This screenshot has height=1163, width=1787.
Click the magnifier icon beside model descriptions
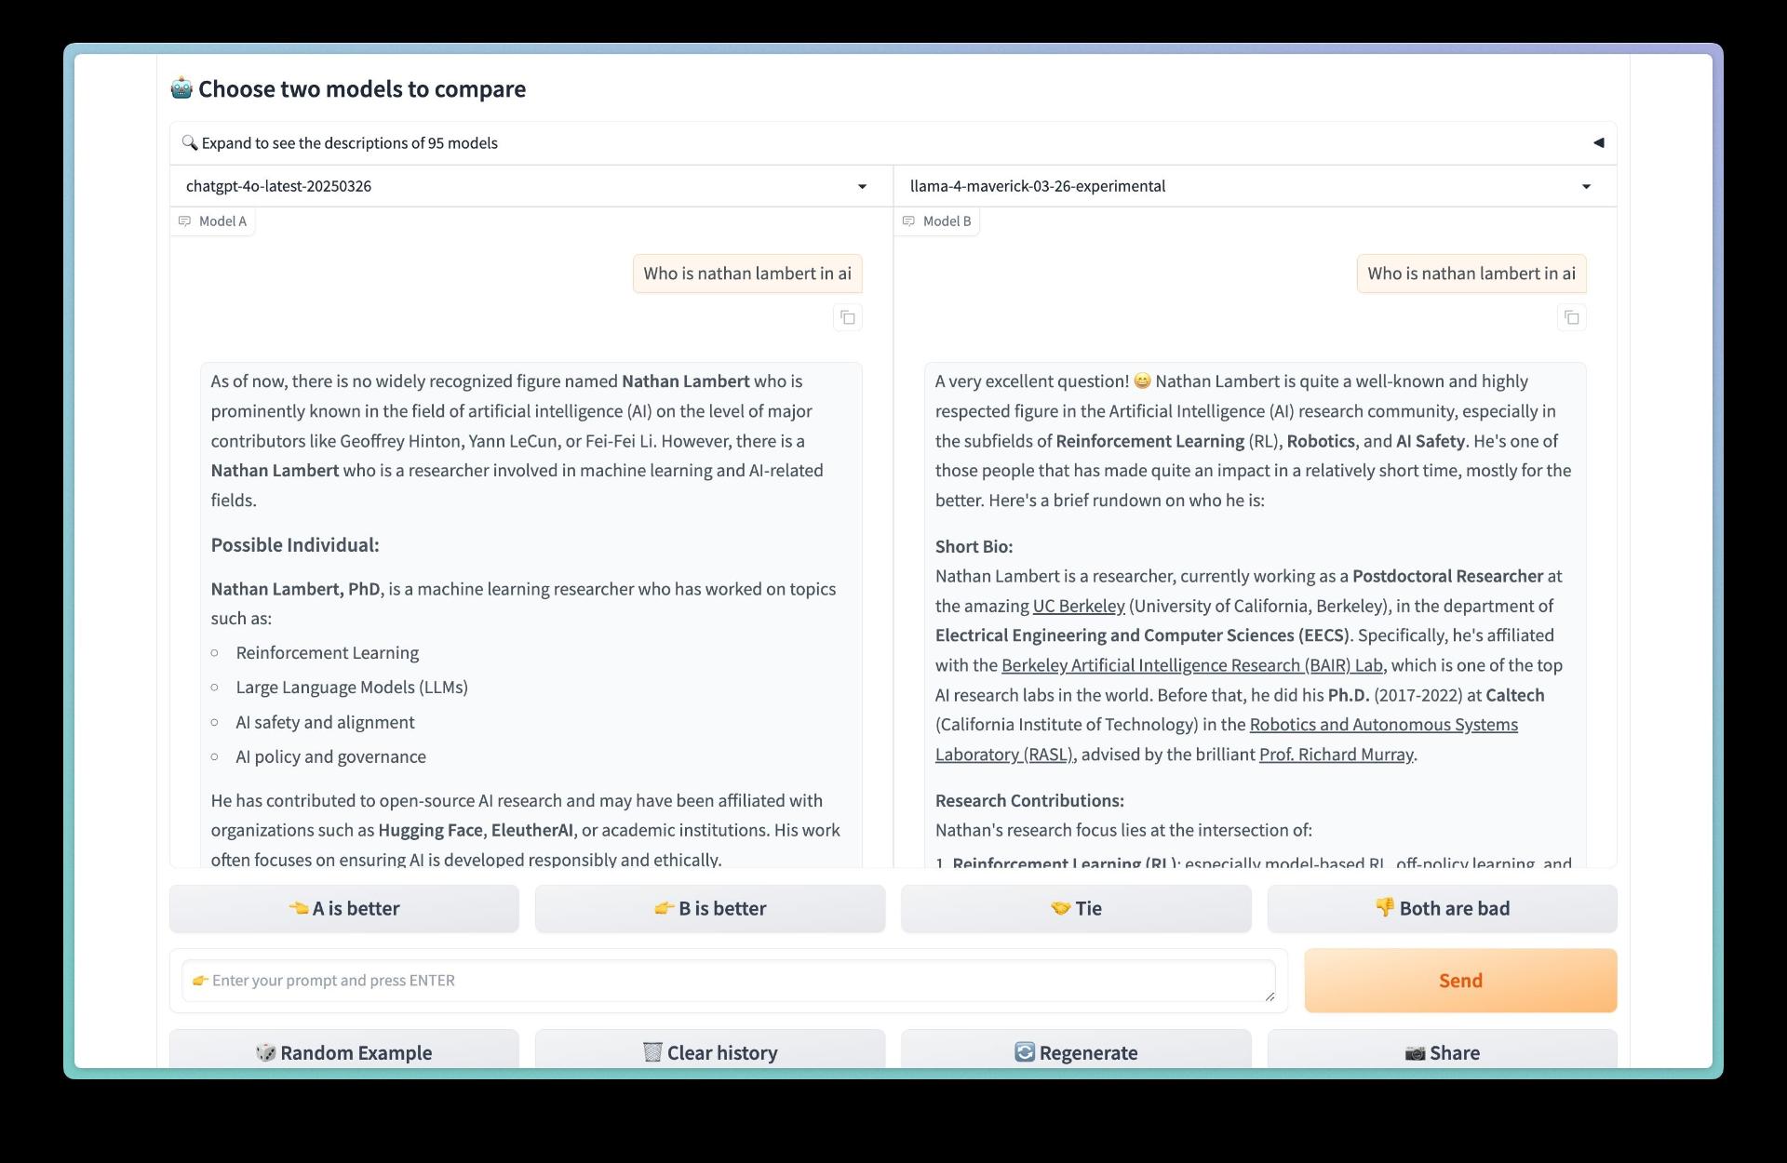tap(190, 142)
